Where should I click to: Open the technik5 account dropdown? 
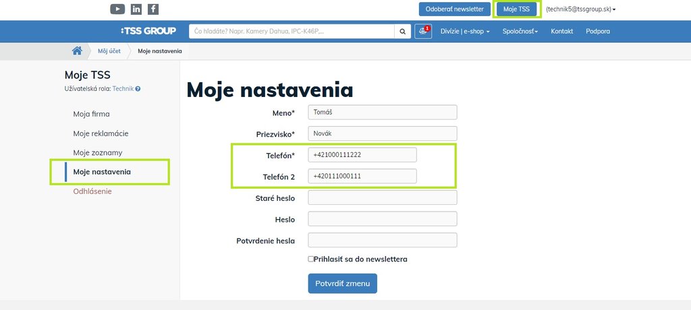(580, 9)
